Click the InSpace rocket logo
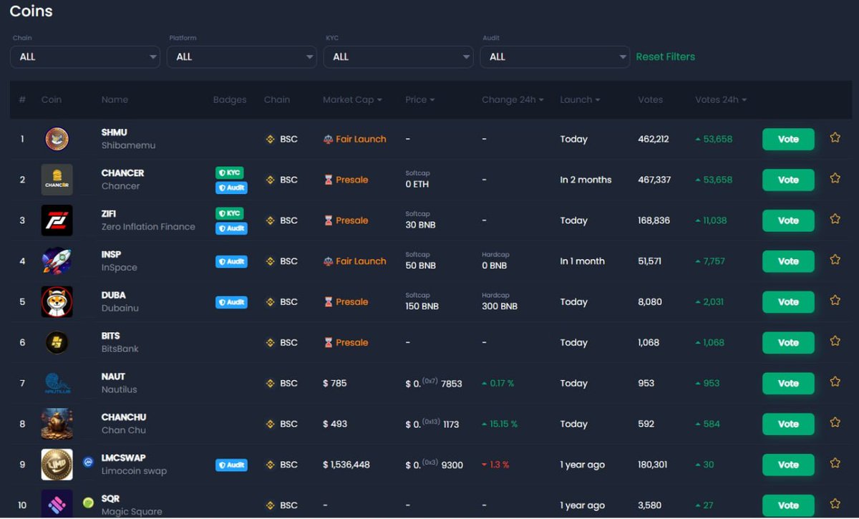Viewport: 859px width, 519px height. [57, 261]
